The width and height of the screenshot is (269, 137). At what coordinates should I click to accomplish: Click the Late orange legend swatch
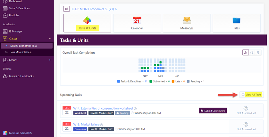point(173,81)
